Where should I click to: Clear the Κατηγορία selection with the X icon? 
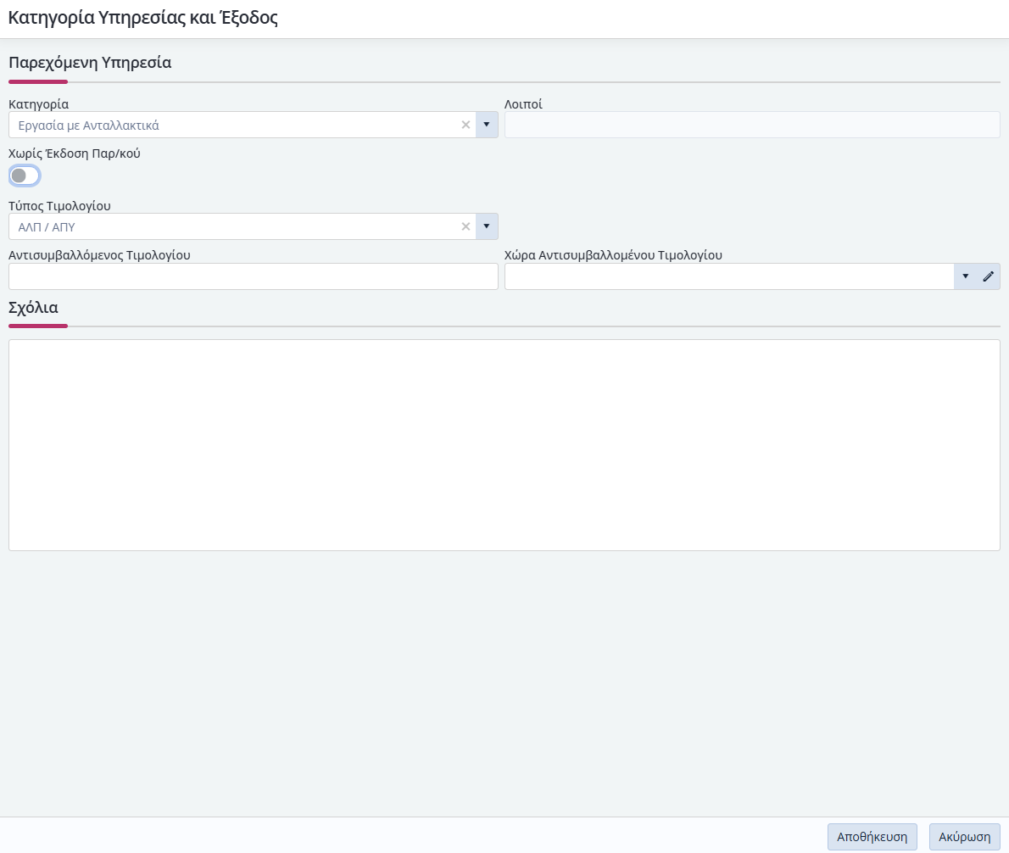[x=465, y=125]
